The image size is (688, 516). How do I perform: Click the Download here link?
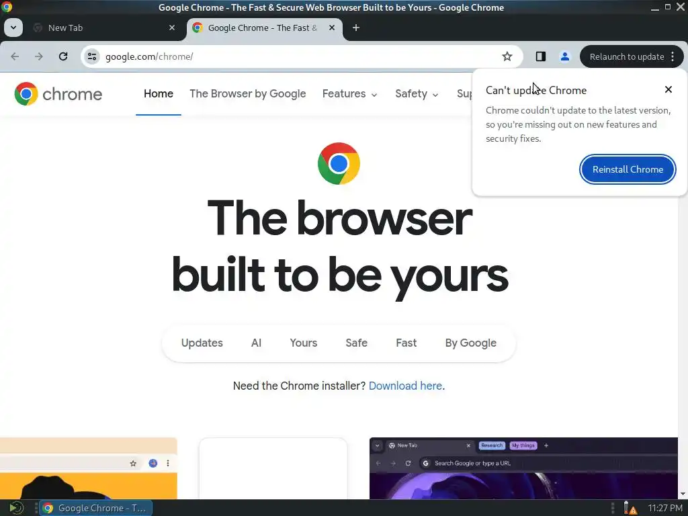pos(405,386)
